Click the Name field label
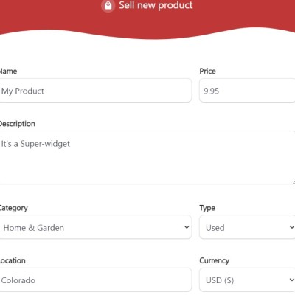The height and width of the screenshot is (295, 295). click(x=8, y=72)
